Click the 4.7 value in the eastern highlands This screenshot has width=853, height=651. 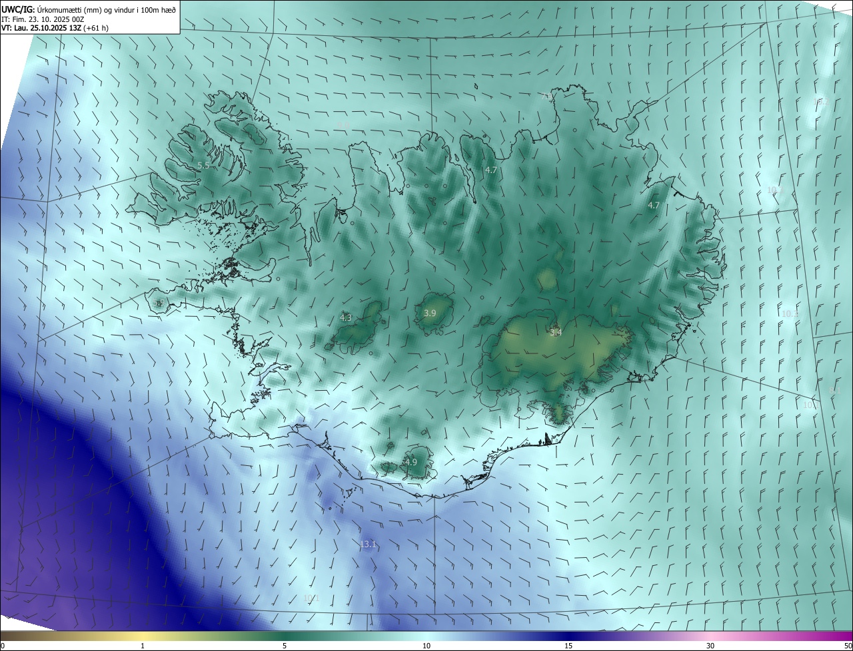(x=654, y=206)
